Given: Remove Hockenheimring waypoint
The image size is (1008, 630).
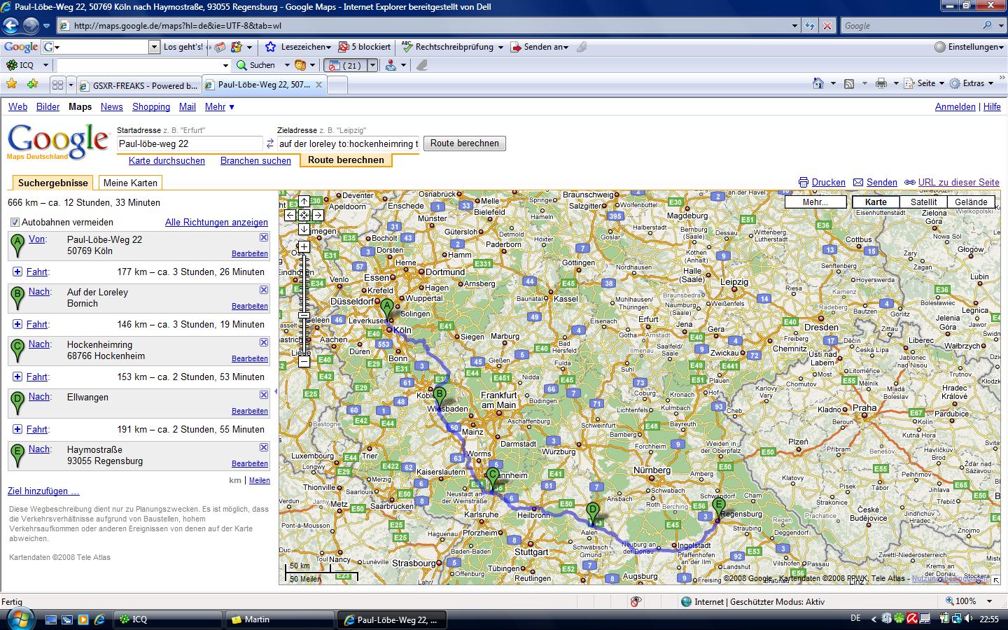Looking at the screenshot, I should (264, 342).
